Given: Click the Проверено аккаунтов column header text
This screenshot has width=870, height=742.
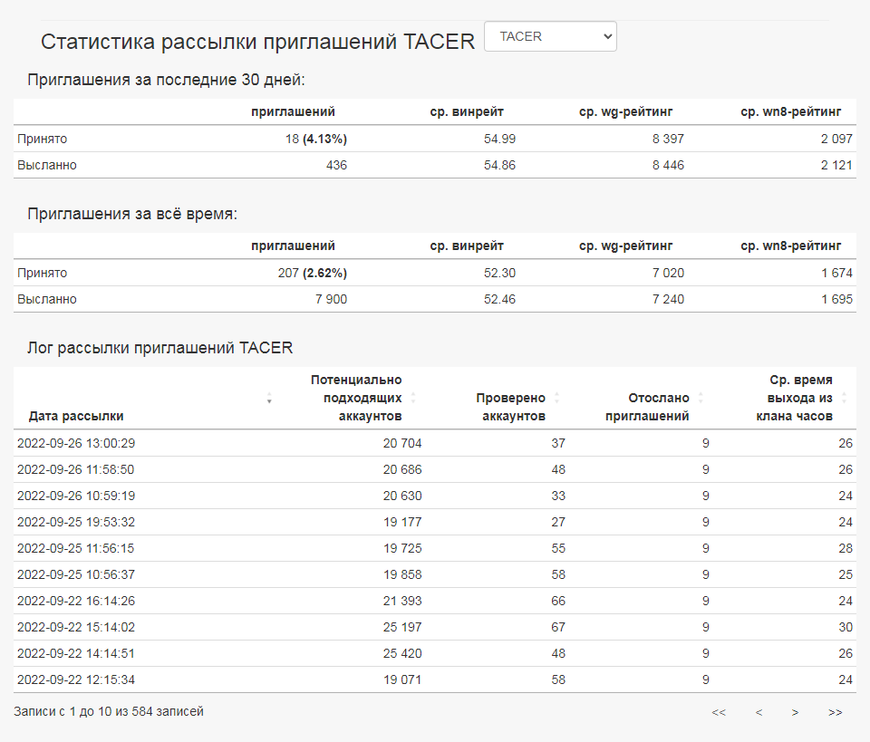Looking at the screenshot, I should (510, 407).
